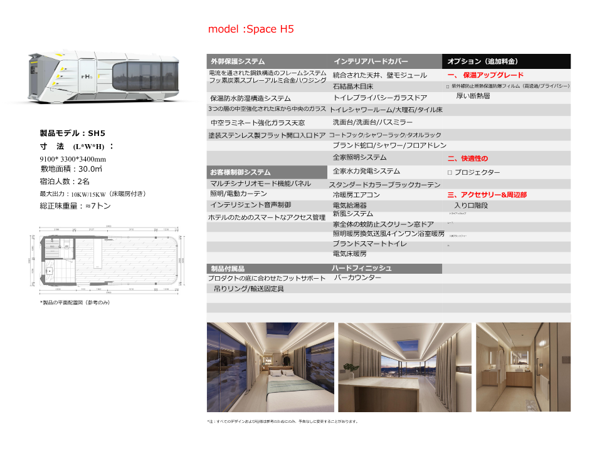Select the 外郭保護システム column header
This screenshot has height=451, width=602.
click(x=238, y=61)
